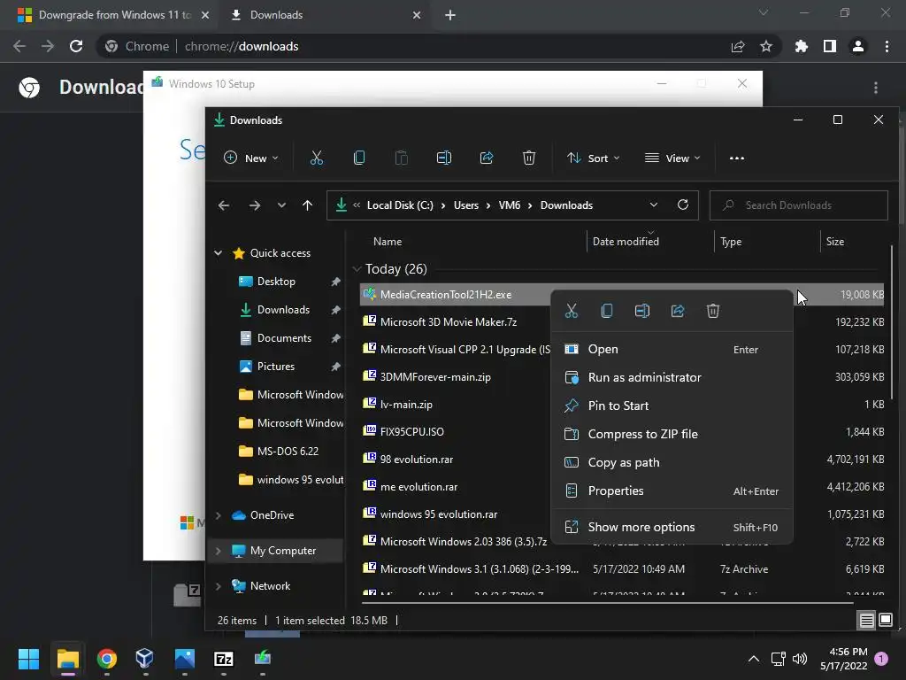Click the Delete trash icon in Explorer toolbar
Image resolution: width=906 pixels, height=680 pixels.
coord(529,158)
